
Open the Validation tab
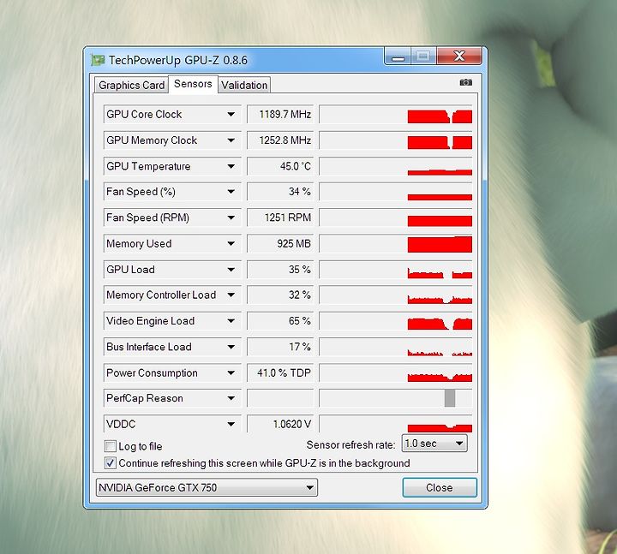point(244,85)
